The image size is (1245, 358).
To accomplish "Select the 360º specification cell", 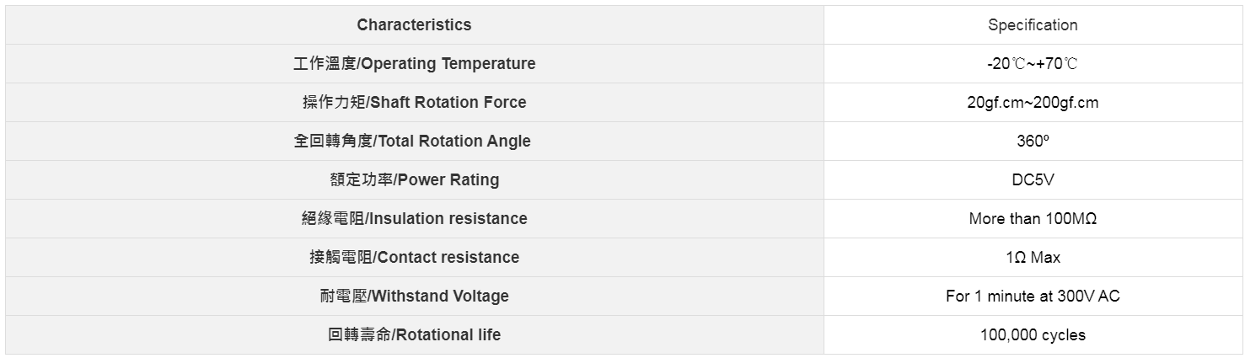I will [x=1033, y=142].
